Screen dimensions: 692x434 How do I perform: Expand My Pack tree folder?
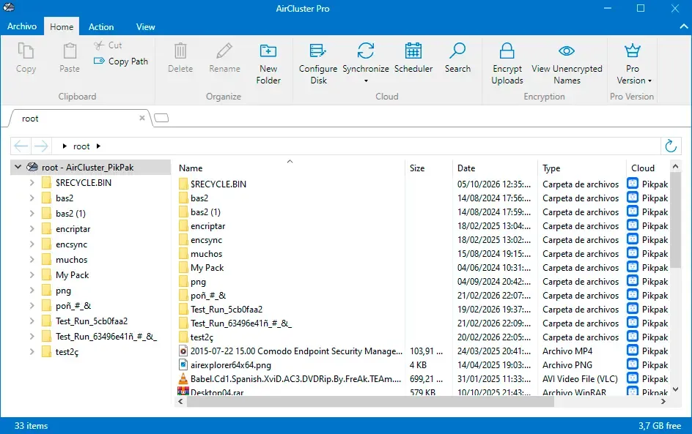coord(32,275)
